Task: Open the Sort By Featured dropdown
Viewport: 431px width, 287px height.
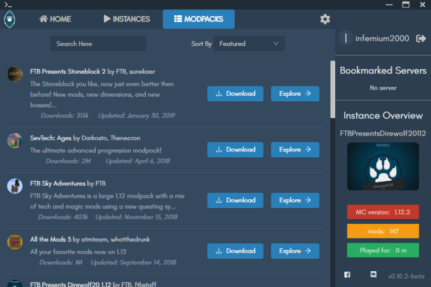Action: [249, 44]
